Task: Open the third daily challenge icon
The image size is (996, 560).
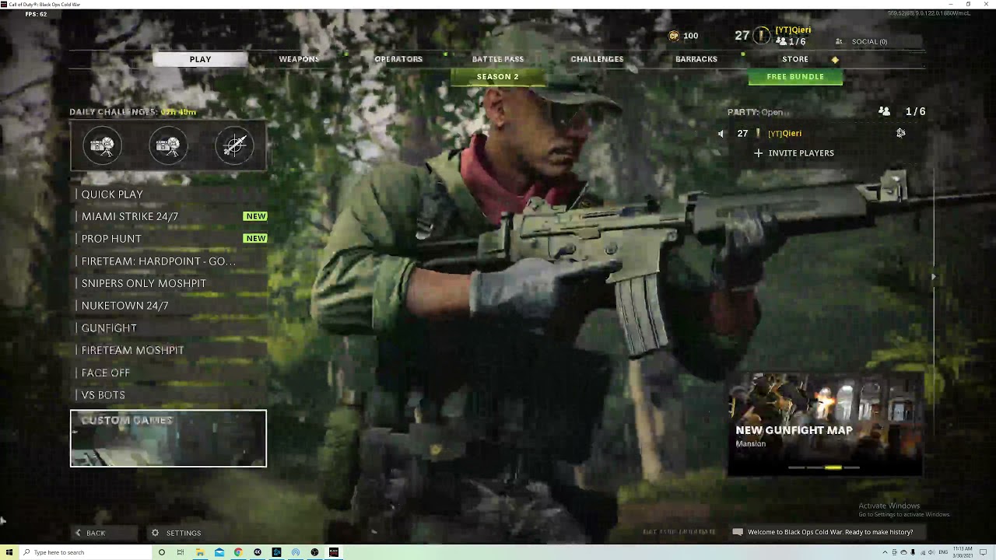Action: 234,146
